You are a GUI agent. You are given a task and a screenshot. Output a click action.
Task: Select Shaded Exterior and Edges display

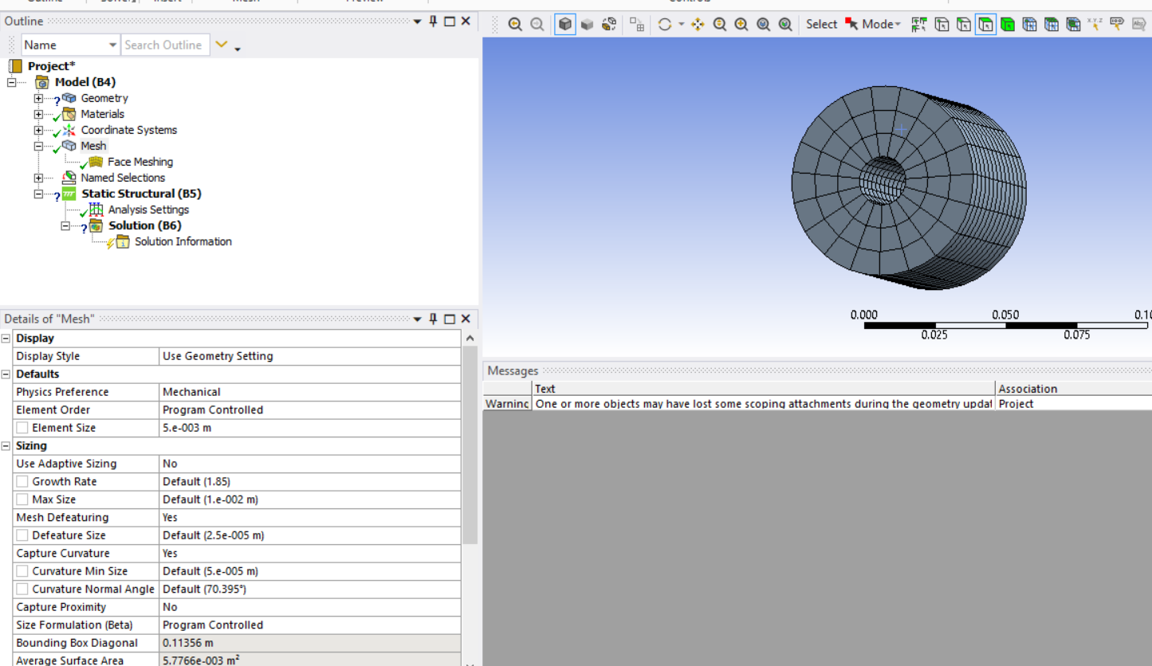pyautogui.click(x=565, y=24)
